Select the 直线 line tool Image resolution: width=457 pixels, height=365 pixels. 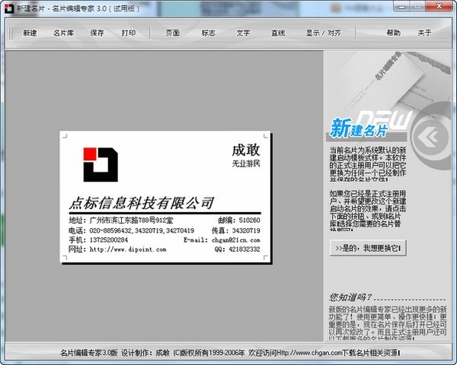pyautogui.click(x=278, y=33)
